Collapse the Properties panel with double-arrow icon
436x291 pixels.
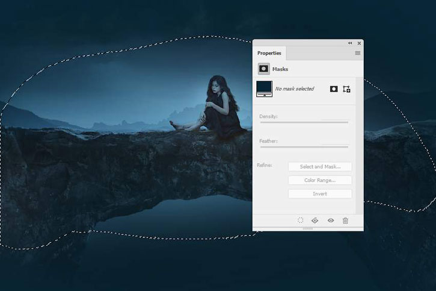(x=350, y=43)
